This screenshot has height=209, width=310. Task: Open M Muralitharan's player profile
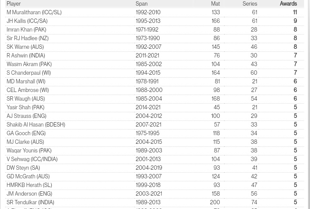(x=23, y=13)
